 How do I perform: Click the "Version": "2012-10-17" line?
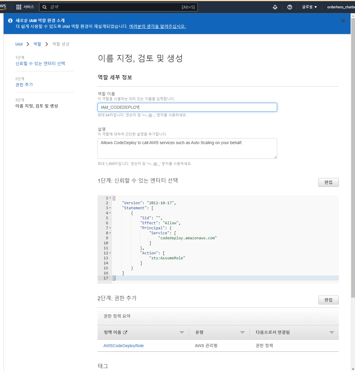[149, 203]
